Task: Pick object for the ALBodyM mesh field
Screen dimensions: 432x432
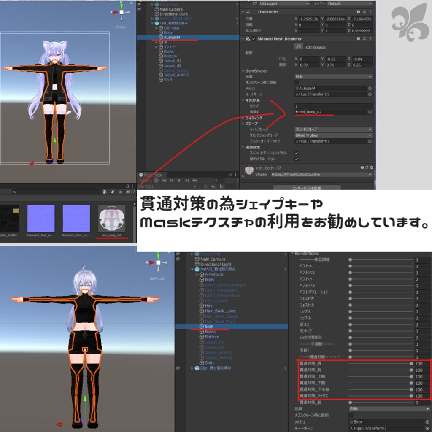Action: click(x=370, y=89)
